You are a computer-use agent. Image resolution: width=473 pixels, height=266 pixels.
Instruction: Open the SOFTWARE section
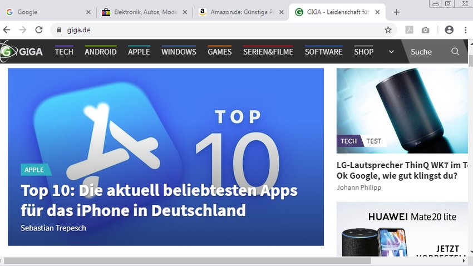[323, 52]
